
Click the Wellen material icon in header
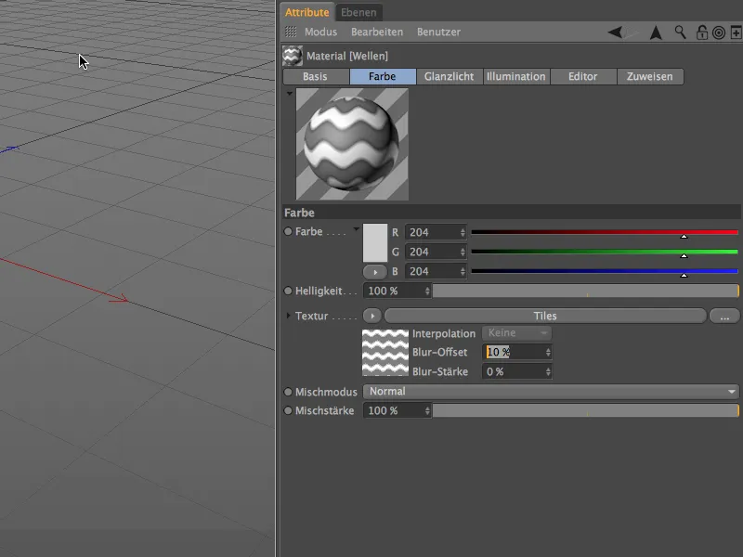(293, 56)
